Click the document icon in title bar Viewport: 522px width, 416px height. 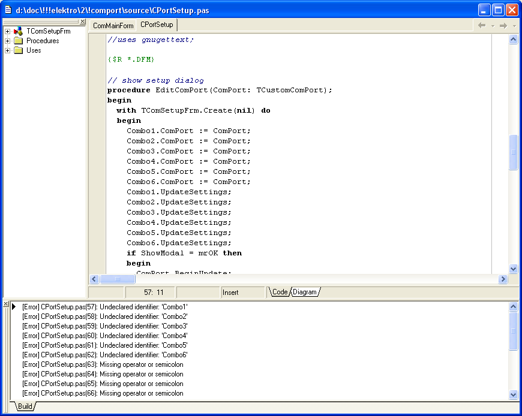click(x=8, y=10)
